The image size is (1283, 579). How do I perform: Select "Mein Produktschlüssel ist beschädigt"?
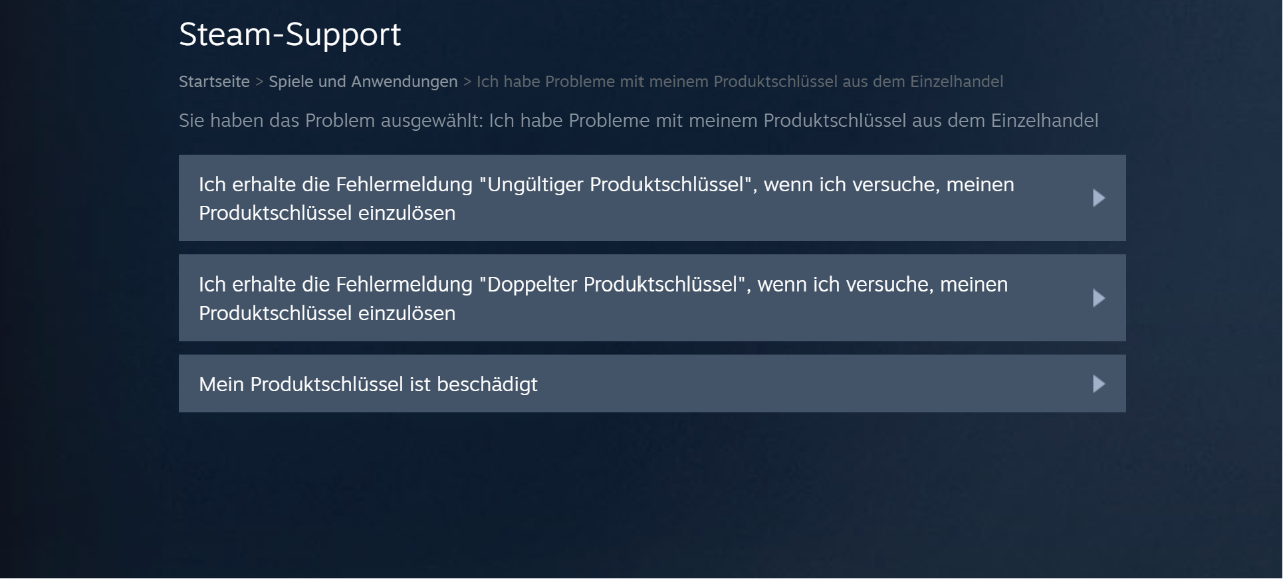pos(369,383)
